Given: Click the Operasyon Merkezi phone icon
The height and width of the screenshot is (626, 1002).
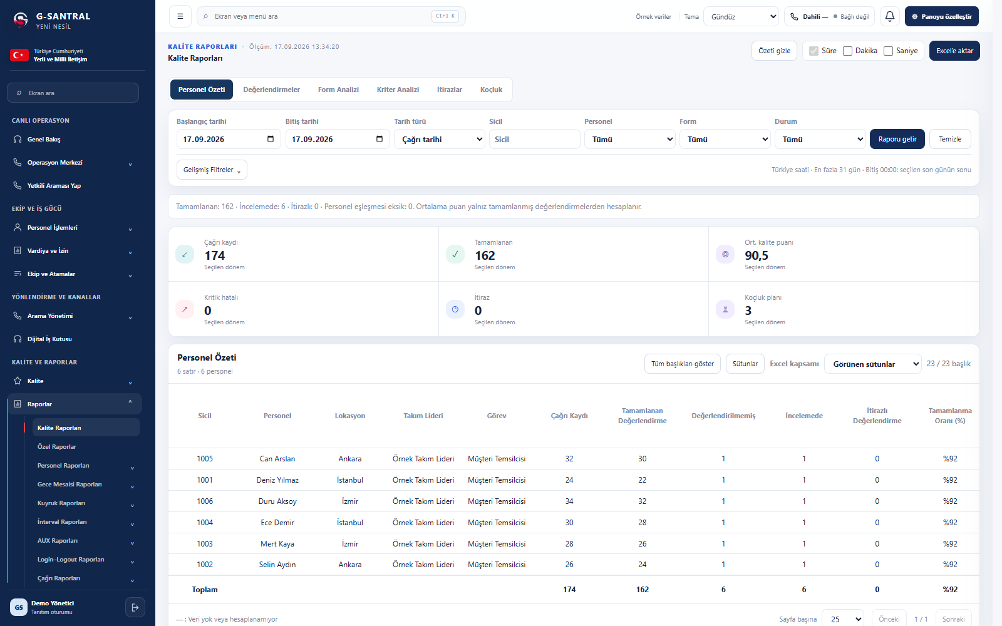Looking at the screenshot, I should (x=18, y=162).
